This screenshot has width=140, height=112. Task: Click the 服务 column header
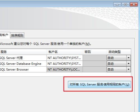(23, 52)
